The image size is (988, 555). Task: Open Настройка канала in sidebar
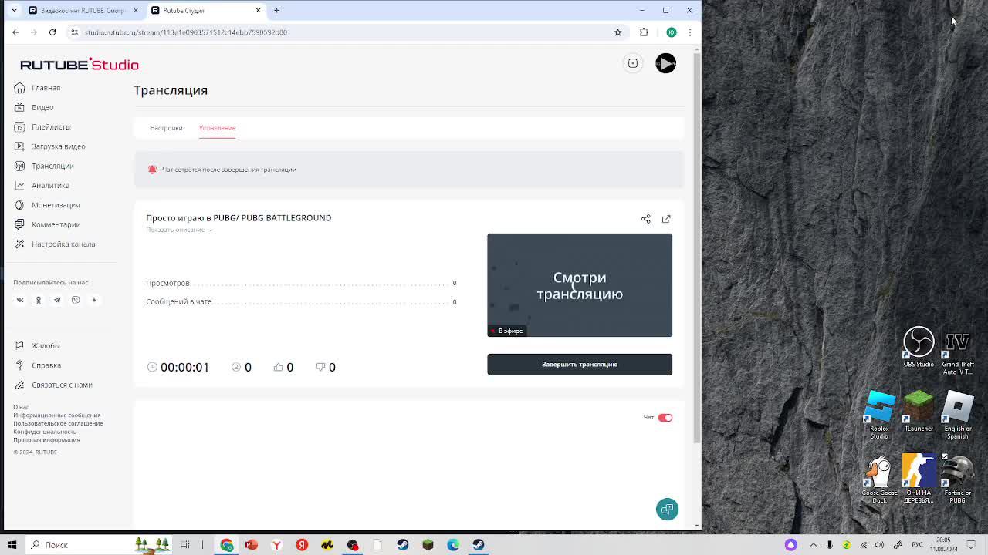pos(55,244)
